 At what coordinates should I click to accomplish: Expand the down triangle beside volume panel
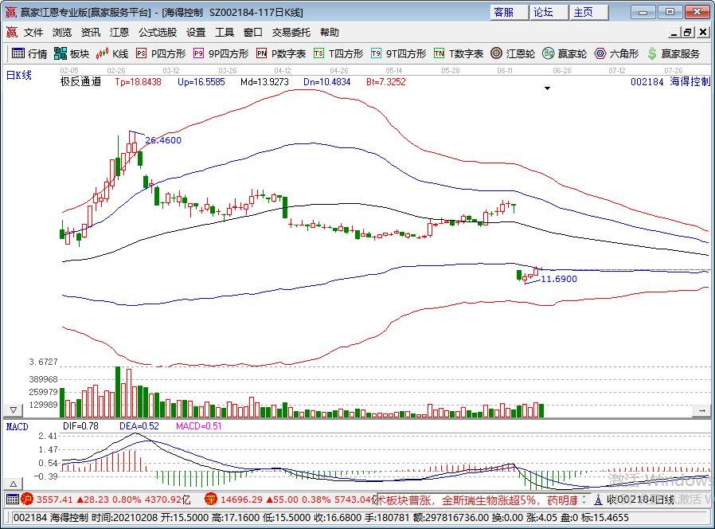[x=14, y=409]
